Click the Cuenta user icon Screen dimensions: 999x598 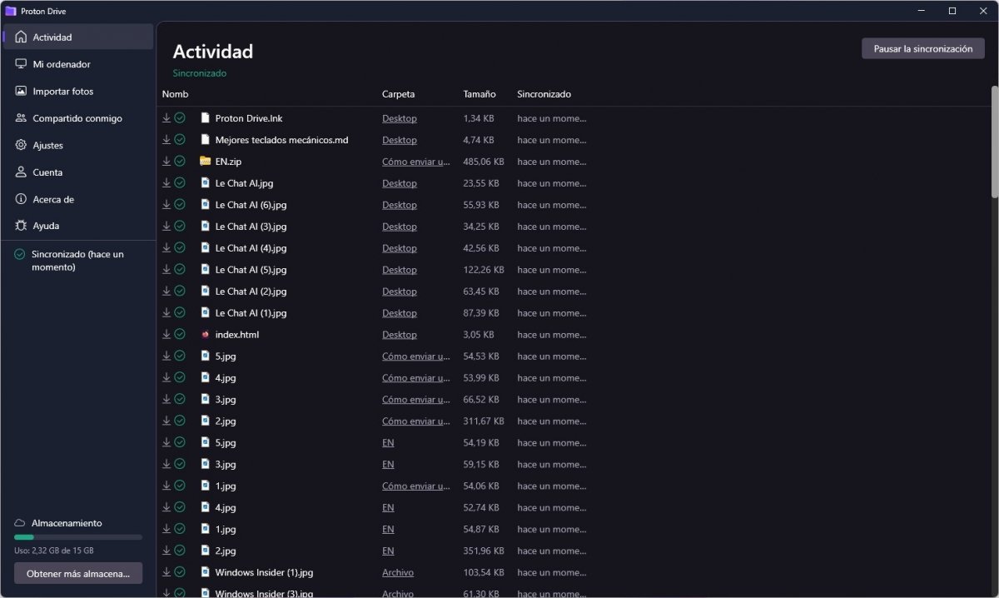point(21,172)
